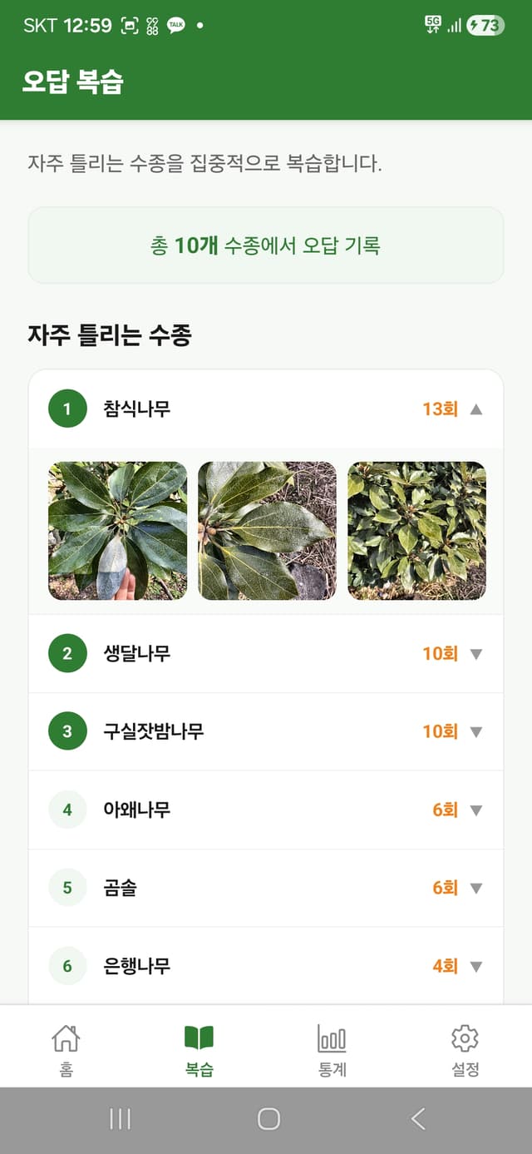Collapse the 참식나무 photo section
Screen dimensions: 532x1154
click(x=475, y=409)
